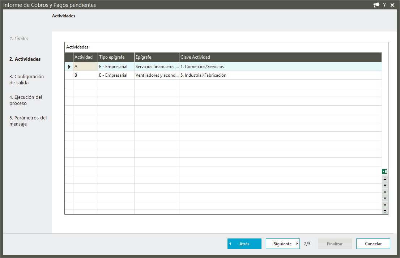Go to step 1. Límites
Image resolution: width=400 pixels, height=258 pixels.
[19, 38]
